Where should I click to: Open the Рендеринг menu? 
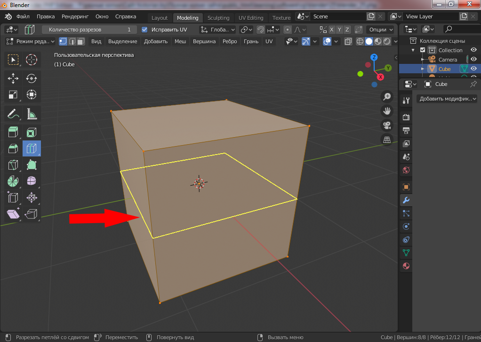[x=75, y=16]
